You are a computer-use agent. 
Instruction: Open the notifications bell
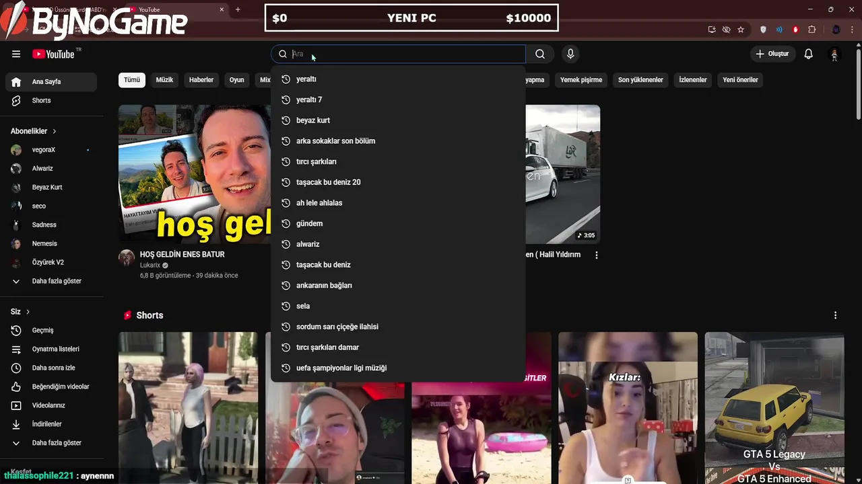808,54
